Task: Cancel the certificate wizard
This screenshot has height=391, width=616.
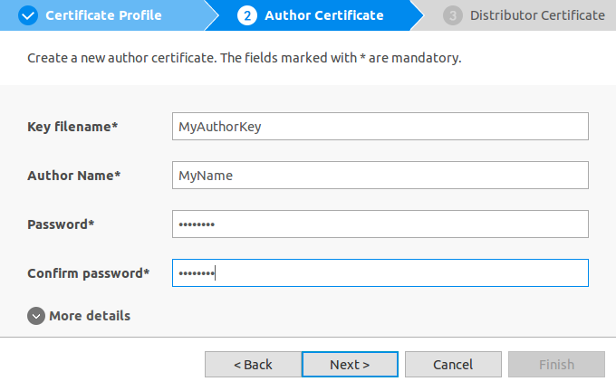Action: [453, 365]
